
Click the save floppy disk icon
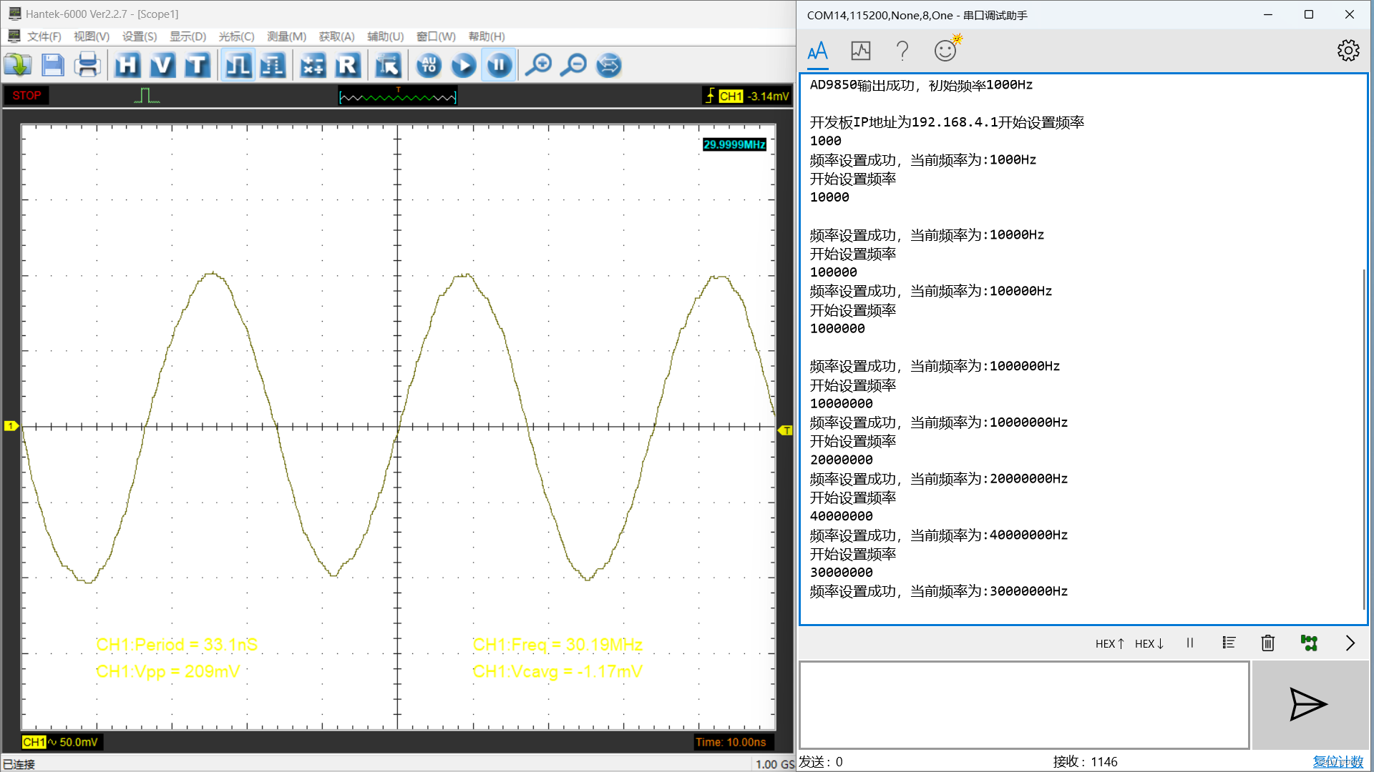coord(52,66)
